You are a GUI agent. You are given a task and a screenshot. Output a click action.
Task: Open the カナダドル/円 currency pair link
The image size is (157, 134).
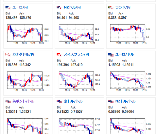(x=23, y=54)
